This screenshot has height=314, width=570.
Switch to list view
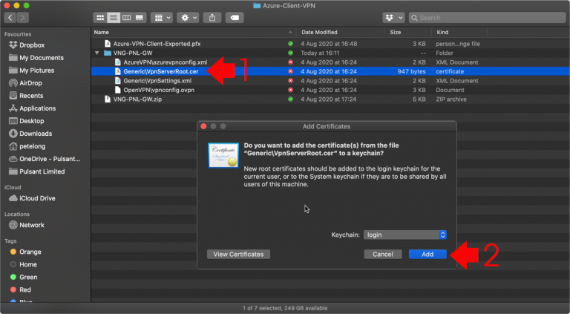click(113, 18)
